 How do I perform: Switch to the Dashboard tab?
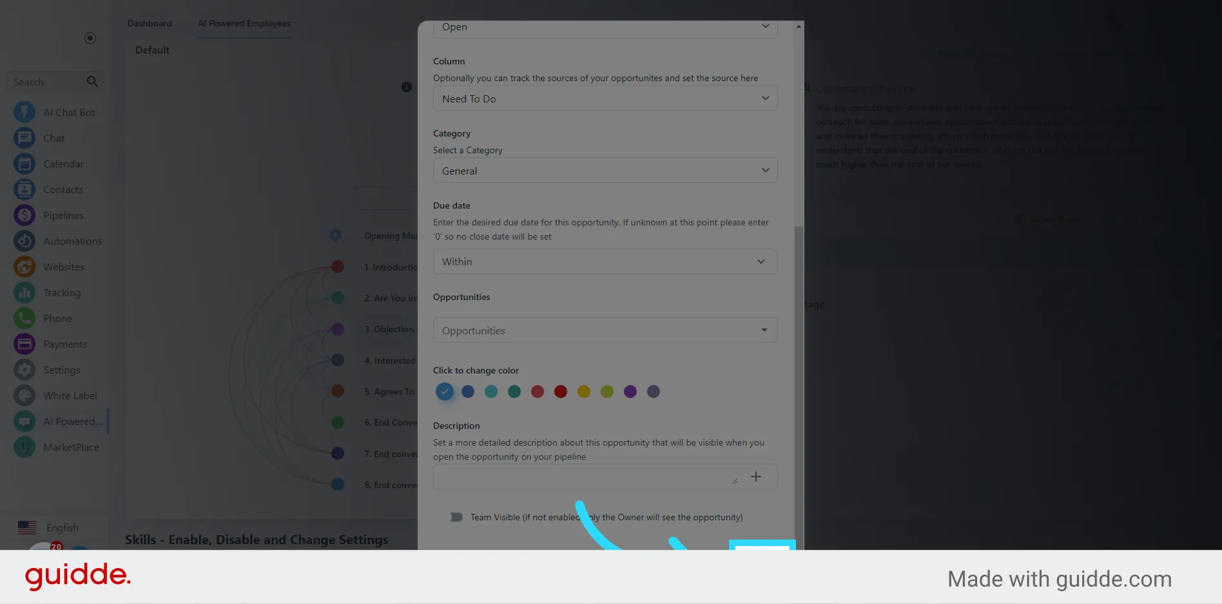click(150, 23)
